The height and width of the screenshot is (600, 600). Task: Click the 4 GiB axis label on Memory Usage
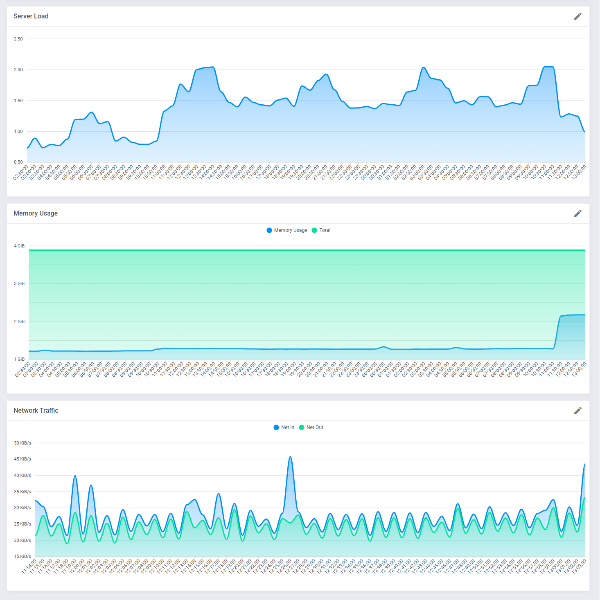(x=20, y=246)
